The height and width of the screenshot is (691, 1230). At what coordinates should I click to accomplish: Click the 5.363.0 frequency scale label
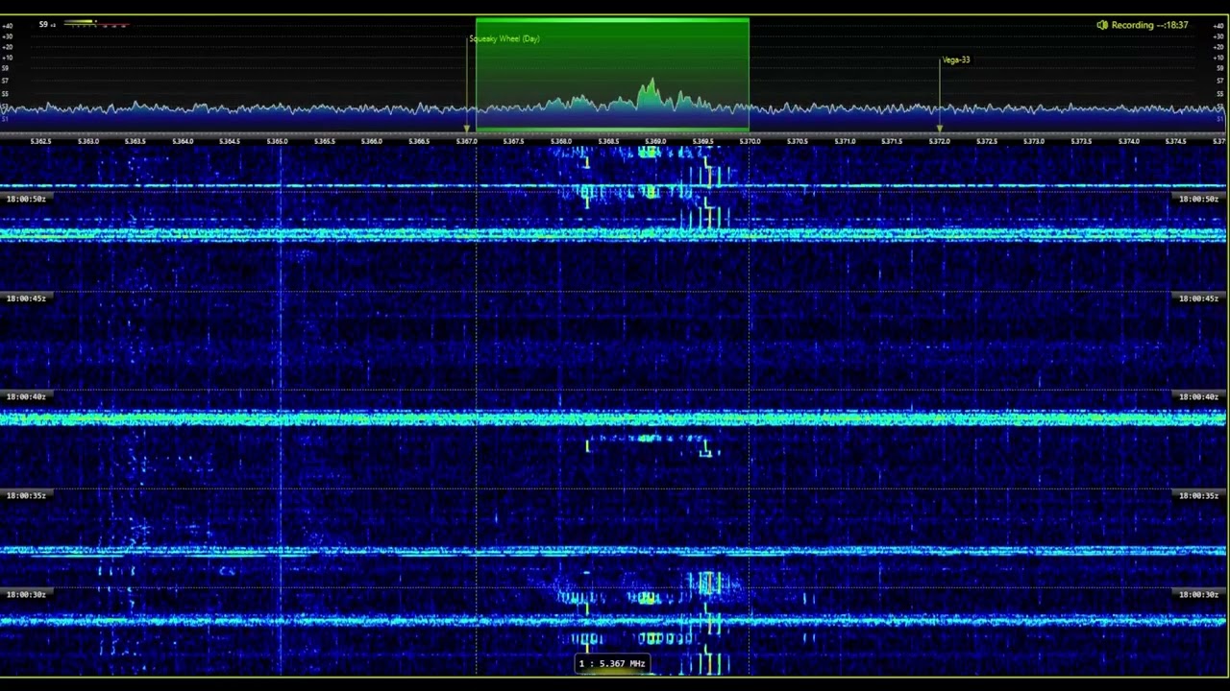[88, 141]
